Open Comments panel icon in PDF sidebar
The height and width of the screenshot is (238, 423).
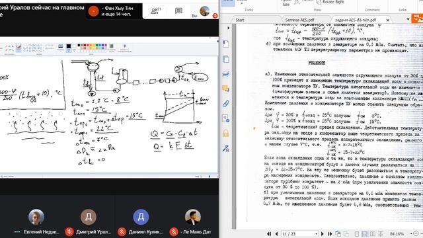226,89
